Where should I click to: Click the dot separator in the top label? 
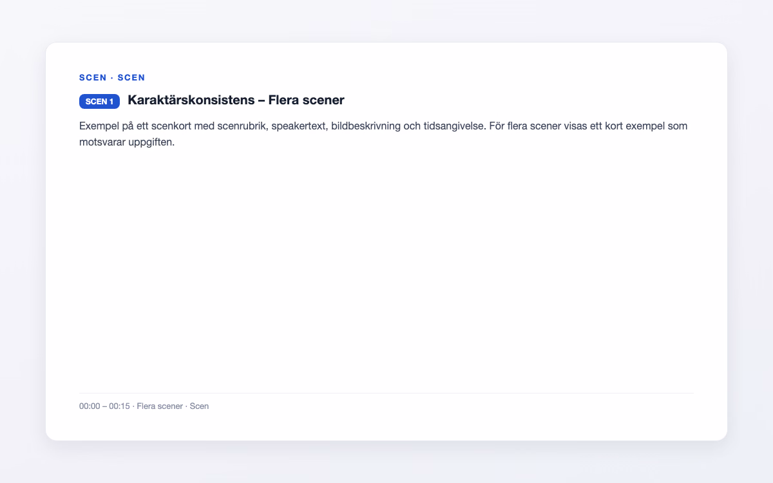112,77
